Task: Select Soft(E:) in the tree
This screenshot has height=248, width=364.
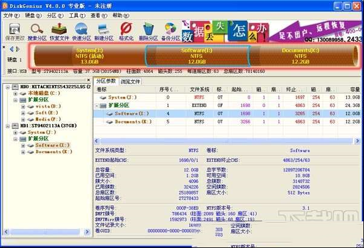Action: click(x=47, y=113)
